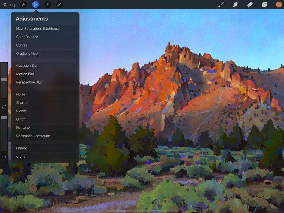Adjust the brush opacity slider

tap(4, 118)
